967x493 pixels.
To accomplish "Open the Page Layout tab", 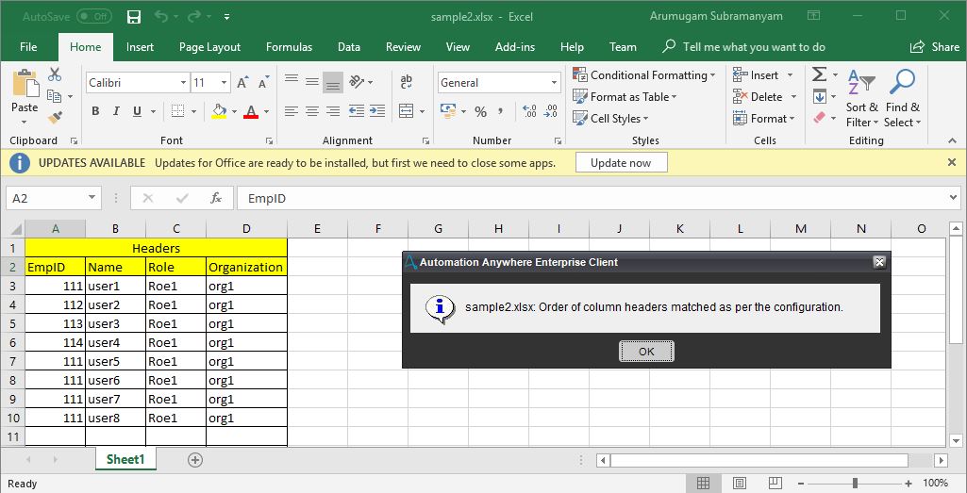I will tap(209, 47).
